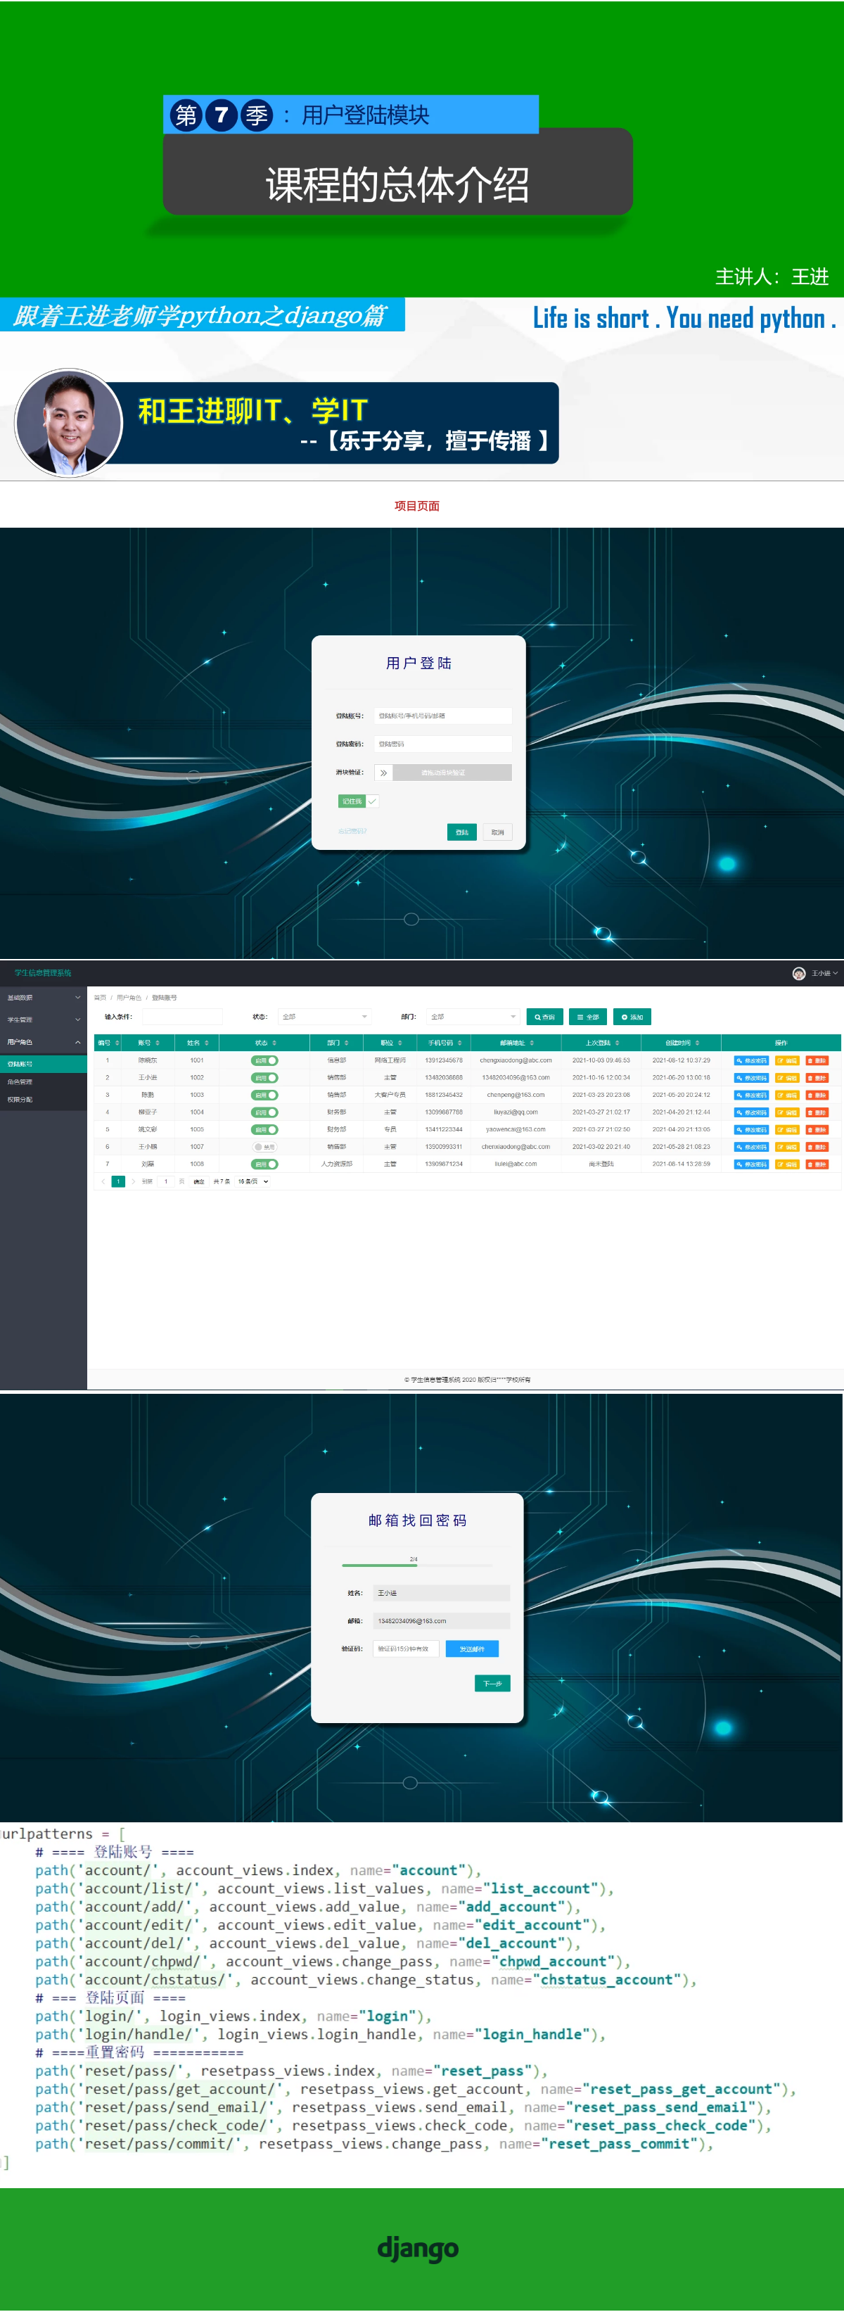This screenshot has width=844, height=2312.
Task: Select 角色管理 in the sidebar
Action: coord(20,1081)
